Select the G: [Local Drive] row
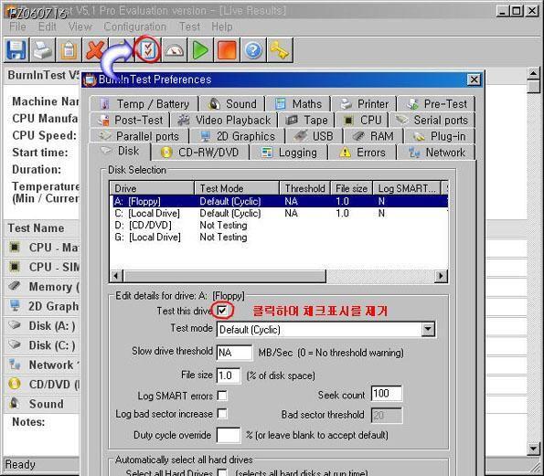Viewport: 544px width, 476px height. point(279,238)
